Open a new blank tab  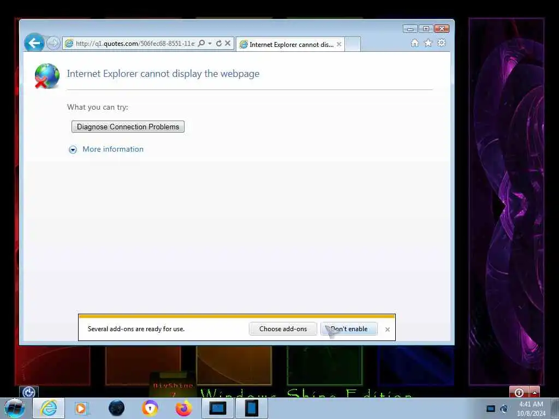click(x=353, y=45)
